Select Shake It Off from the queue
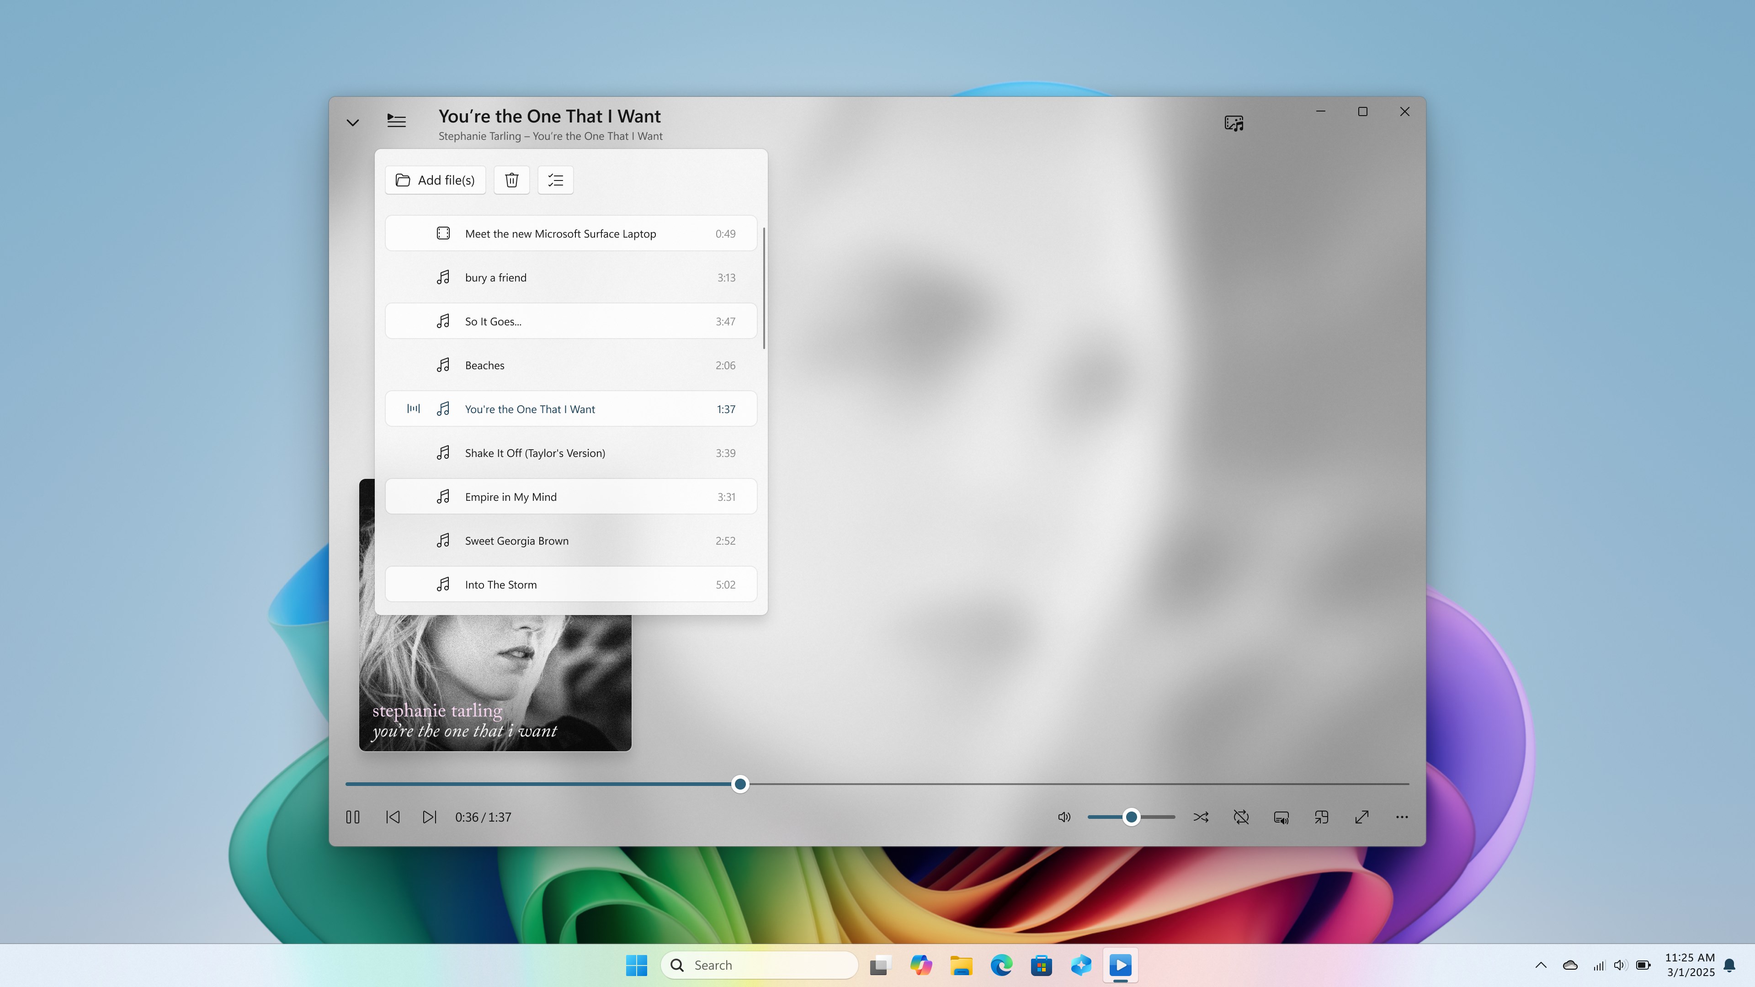The image size is (1755, 987). (x=571, y=452)
